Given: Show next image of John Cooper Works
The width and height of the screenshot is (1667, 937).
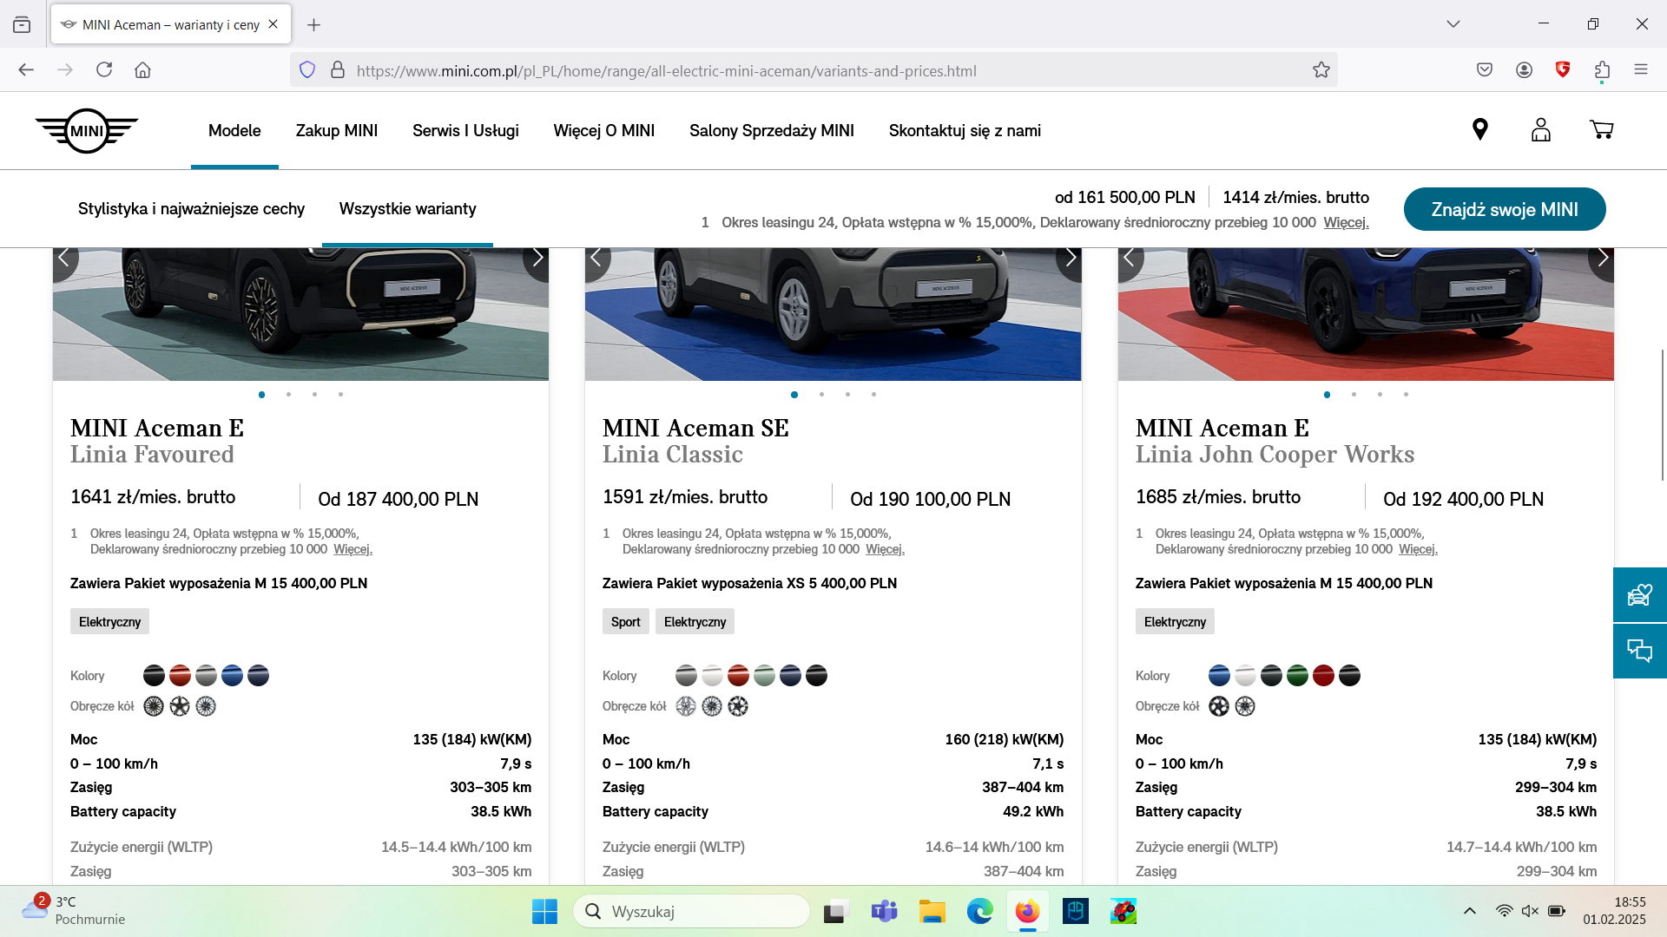Looking at the screenshot, I should pyautogui.click(x=1602, y=259).
